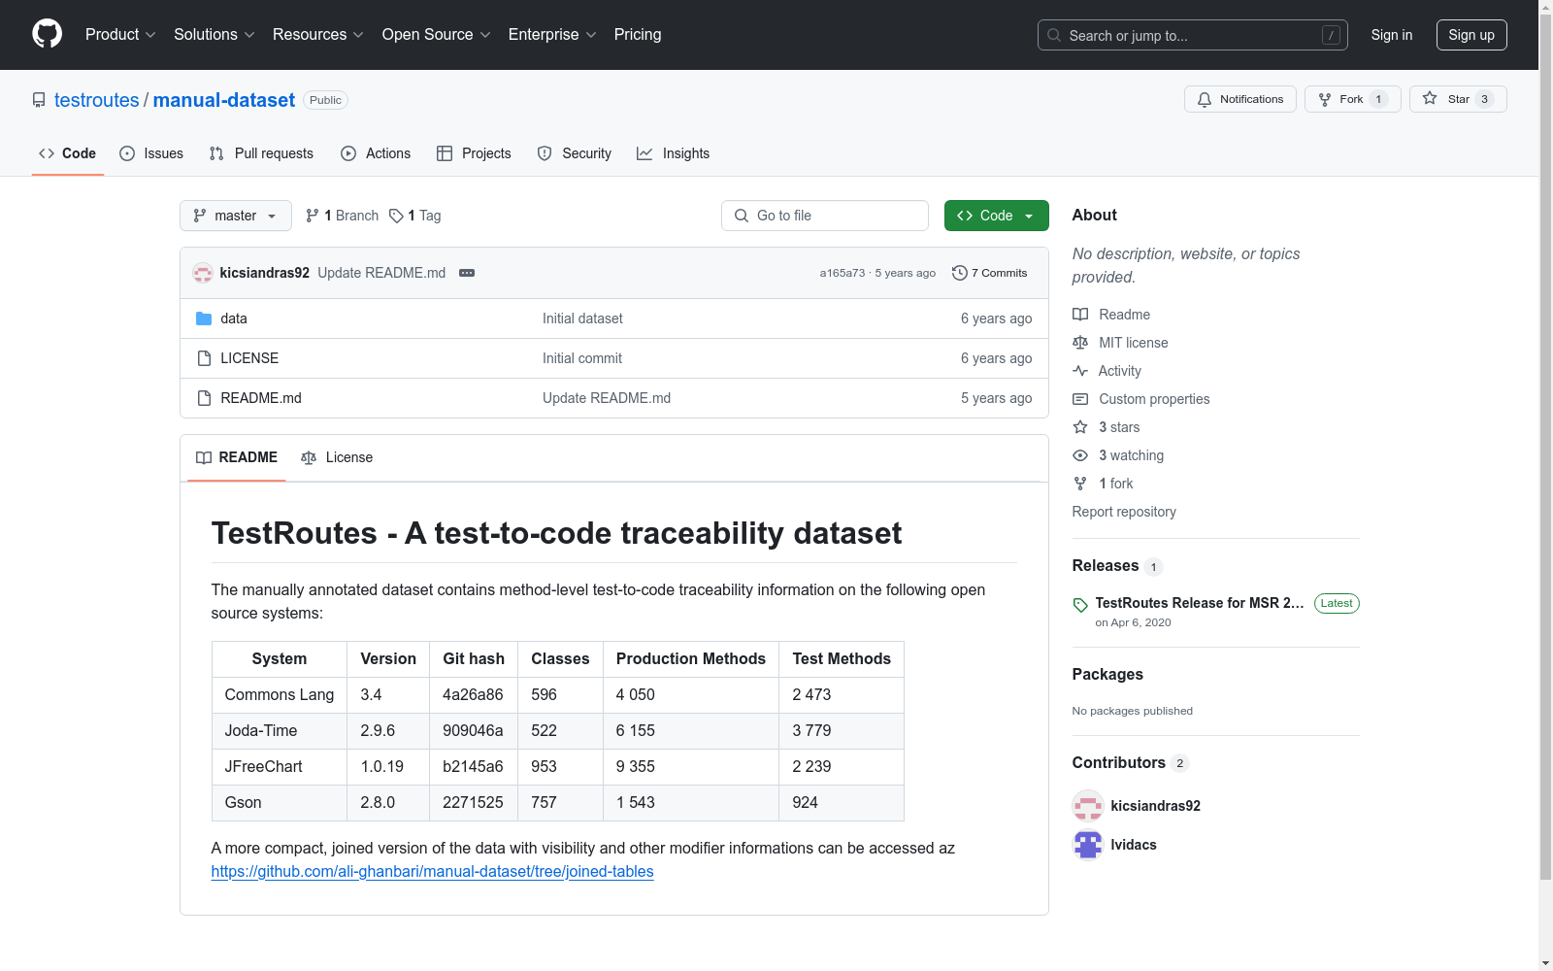Click the Go to file search field
Screen dimensions: 1553x971
[x=825, y=216]
